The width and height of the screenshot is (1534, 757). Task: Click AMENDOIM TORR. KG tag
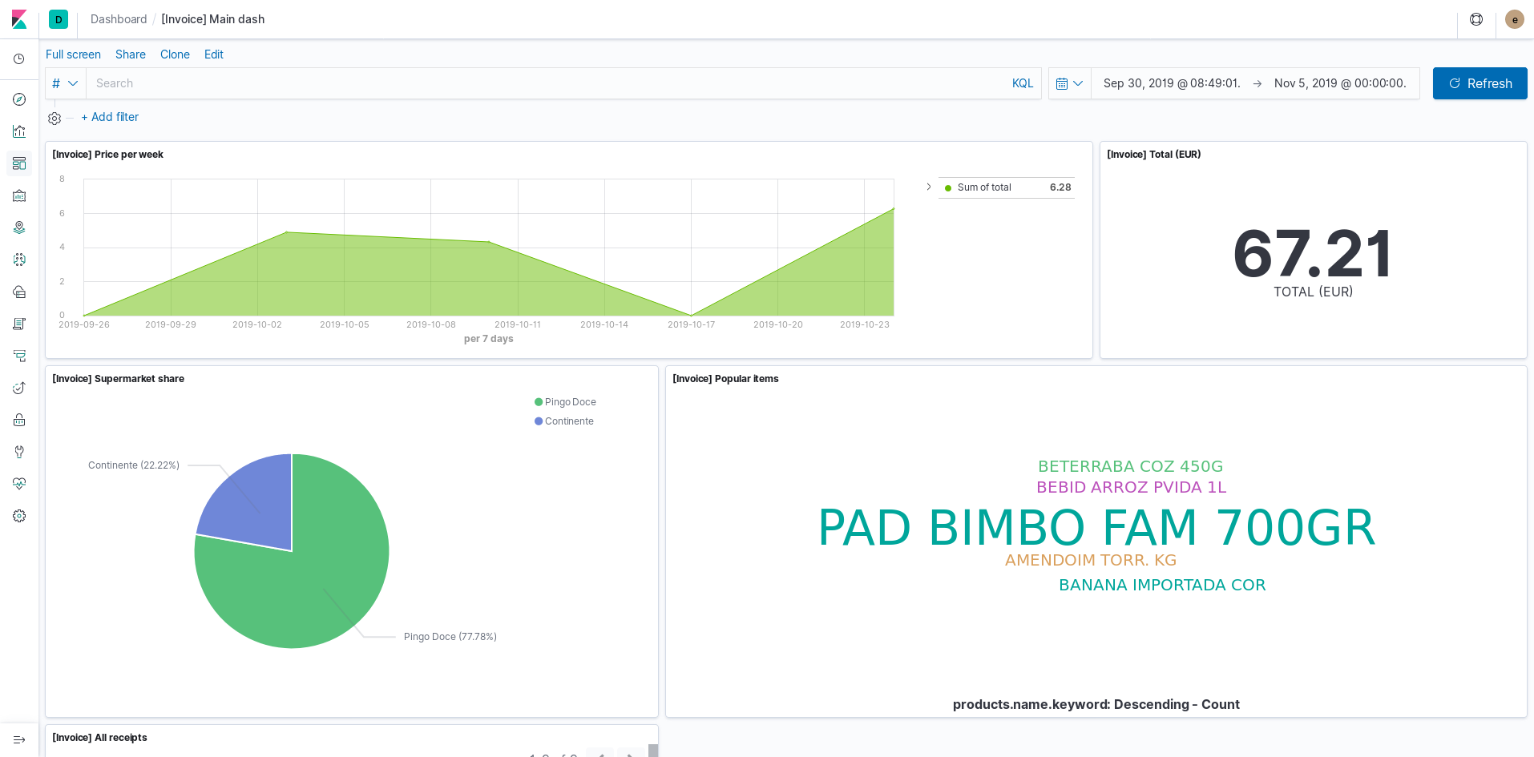1091,560
